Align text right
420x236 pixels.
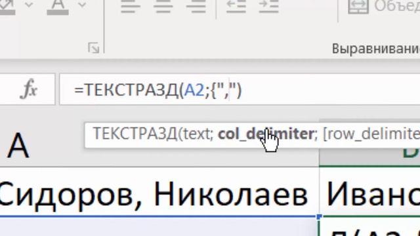coord(196,7)
